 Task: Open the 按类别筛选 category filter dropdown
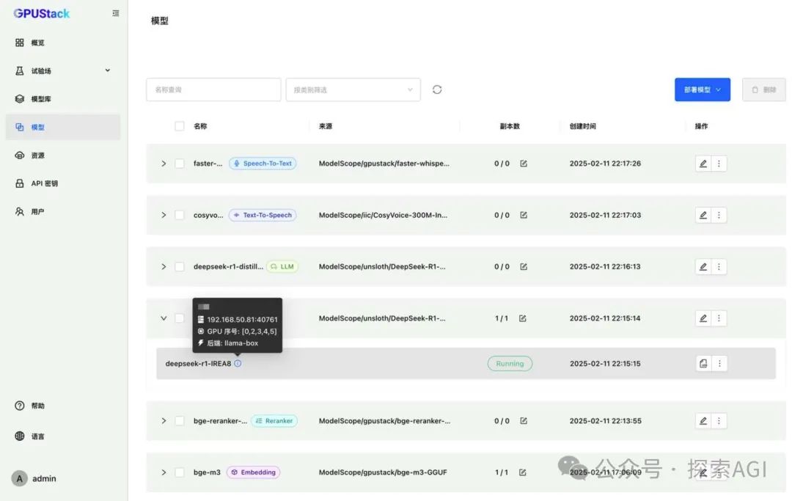coord(353,89)
